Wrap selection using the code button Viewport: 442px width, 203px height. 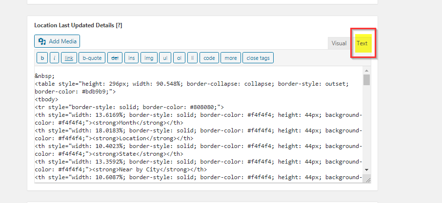209,58
